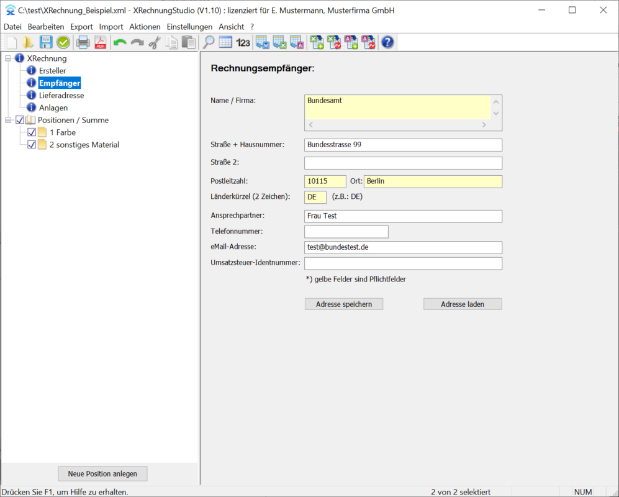Open search with the magnifying glass icon

[209, 42]
